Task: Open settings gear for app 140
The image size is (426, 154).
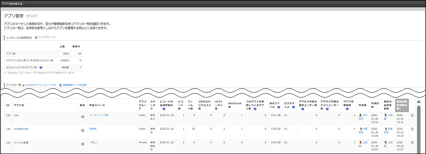Action: pos(83,130)
